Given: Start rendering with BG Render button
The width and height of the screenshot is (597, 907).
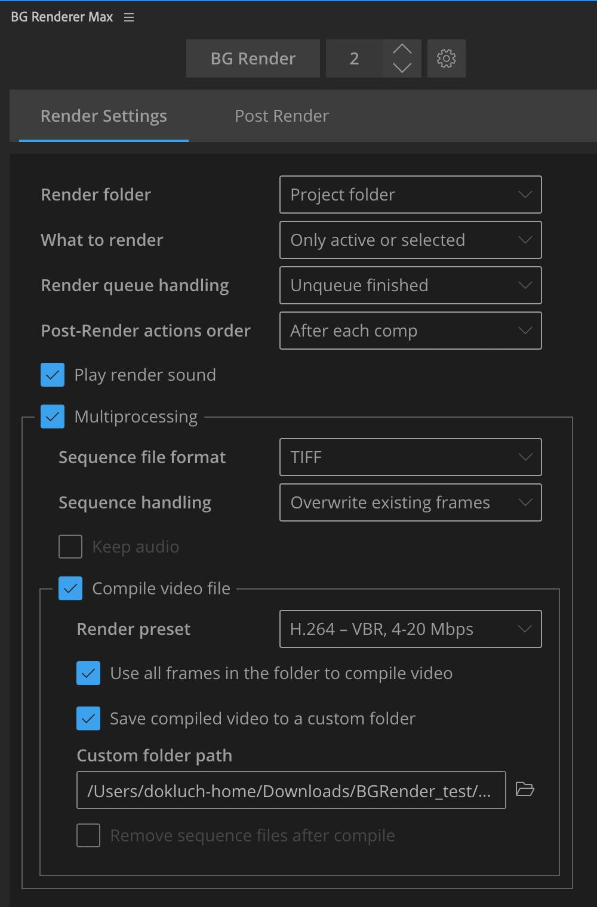Looking at the screenshot, I should 253,58.
